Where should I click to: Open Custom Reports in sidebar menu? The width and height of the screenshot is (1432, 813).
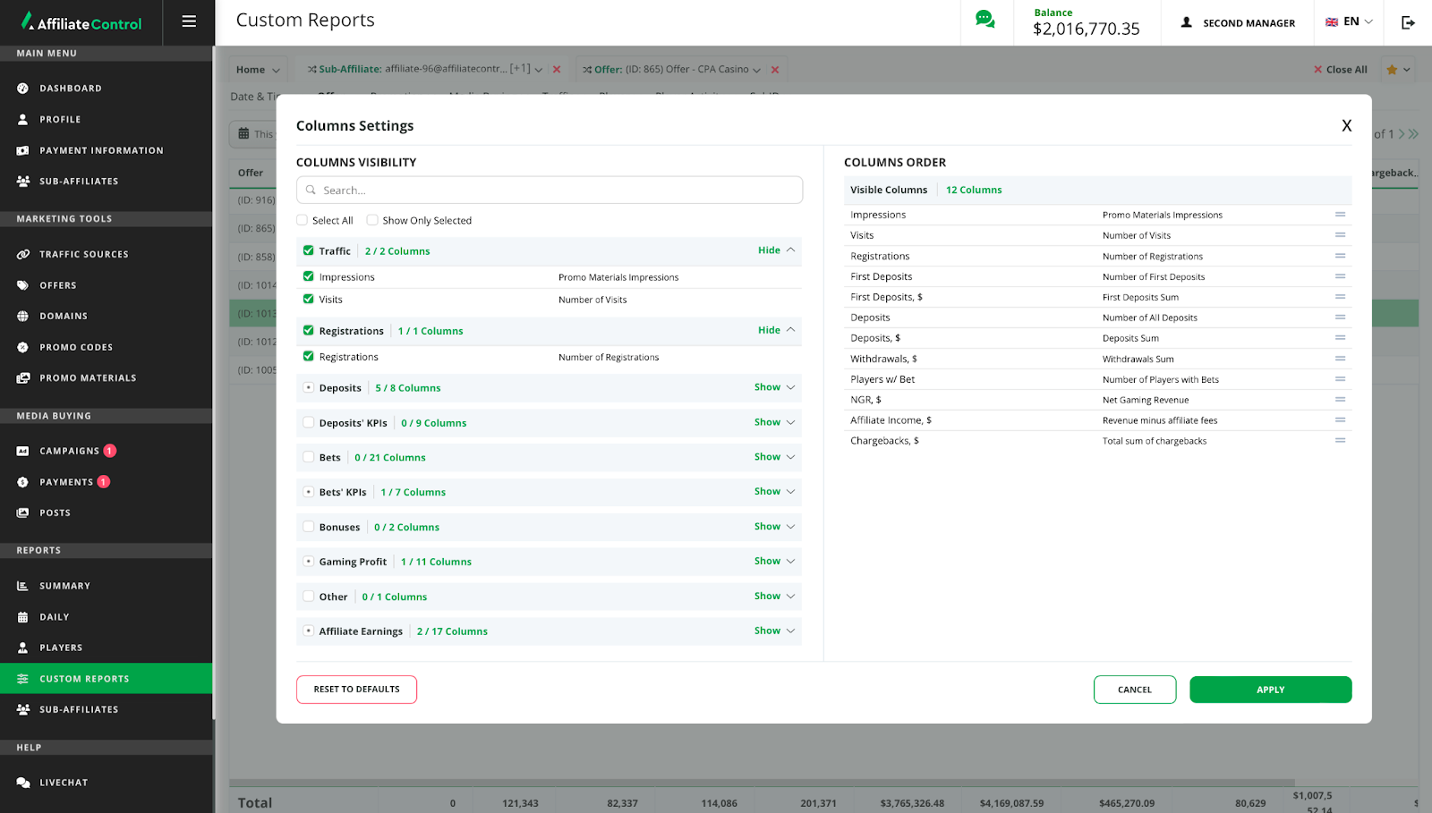click(x=84, y=679)
